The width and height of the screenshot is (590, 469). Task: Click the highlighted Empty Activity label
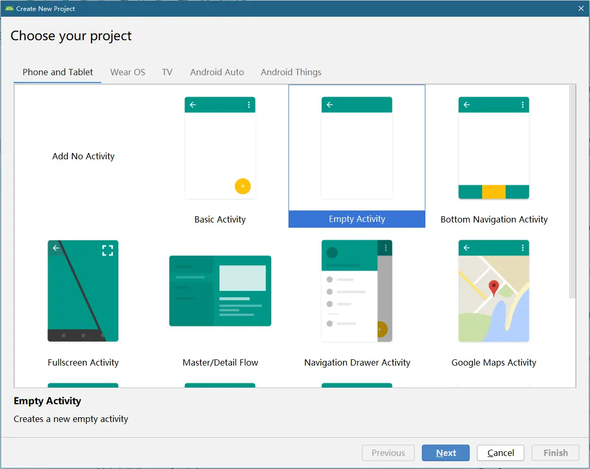tap(357, 219)
